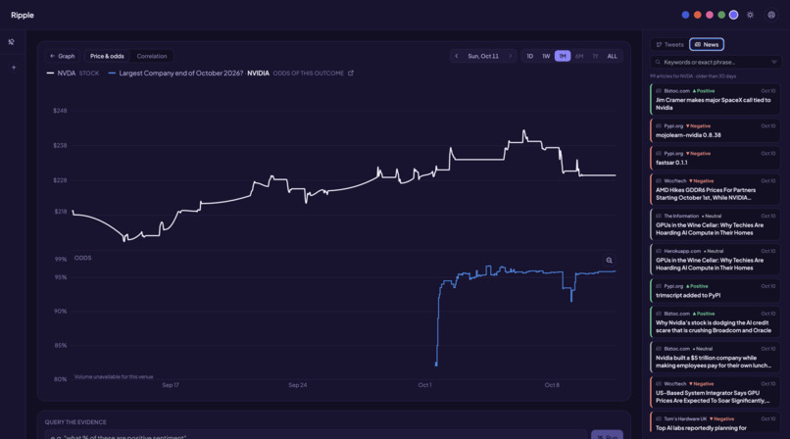Click the Run query button
Screen dimensions: 790x439
[x=607, y=435]
